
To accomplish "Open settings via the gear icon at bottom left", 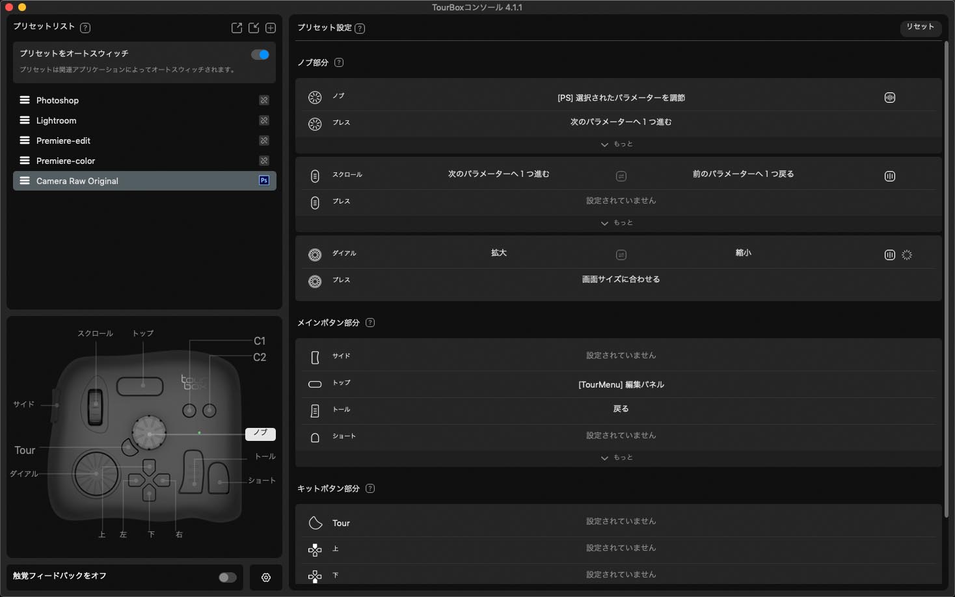I will (265, 577).
